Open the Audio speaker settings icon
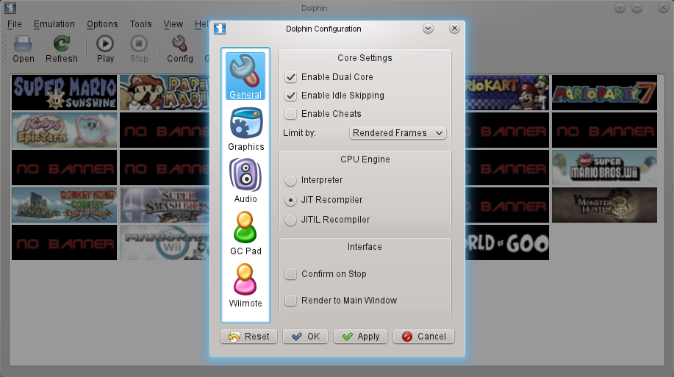The image size is (674, 377). pyautogui.click(x=245, y=176)
